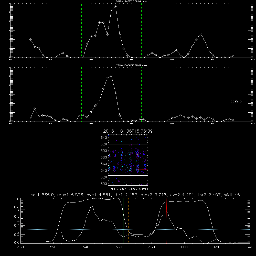Click the '0.0' label on bottom plot y-axis
This screenshot has width=256, height=256.
click(17, 242)
